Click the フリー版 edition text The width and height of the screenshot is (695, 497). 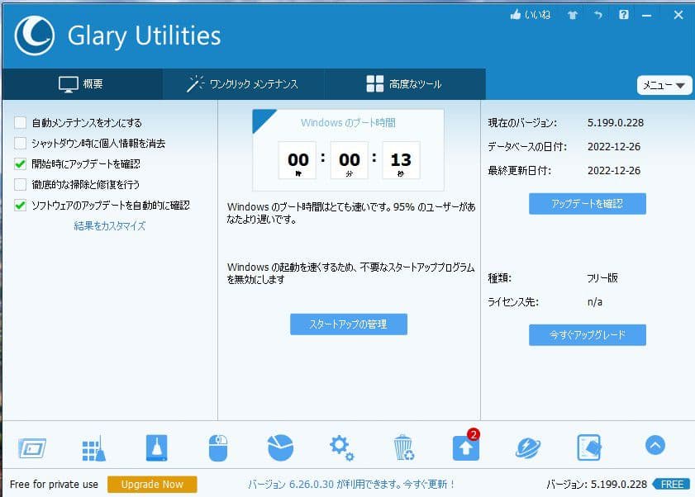(602, 278)
